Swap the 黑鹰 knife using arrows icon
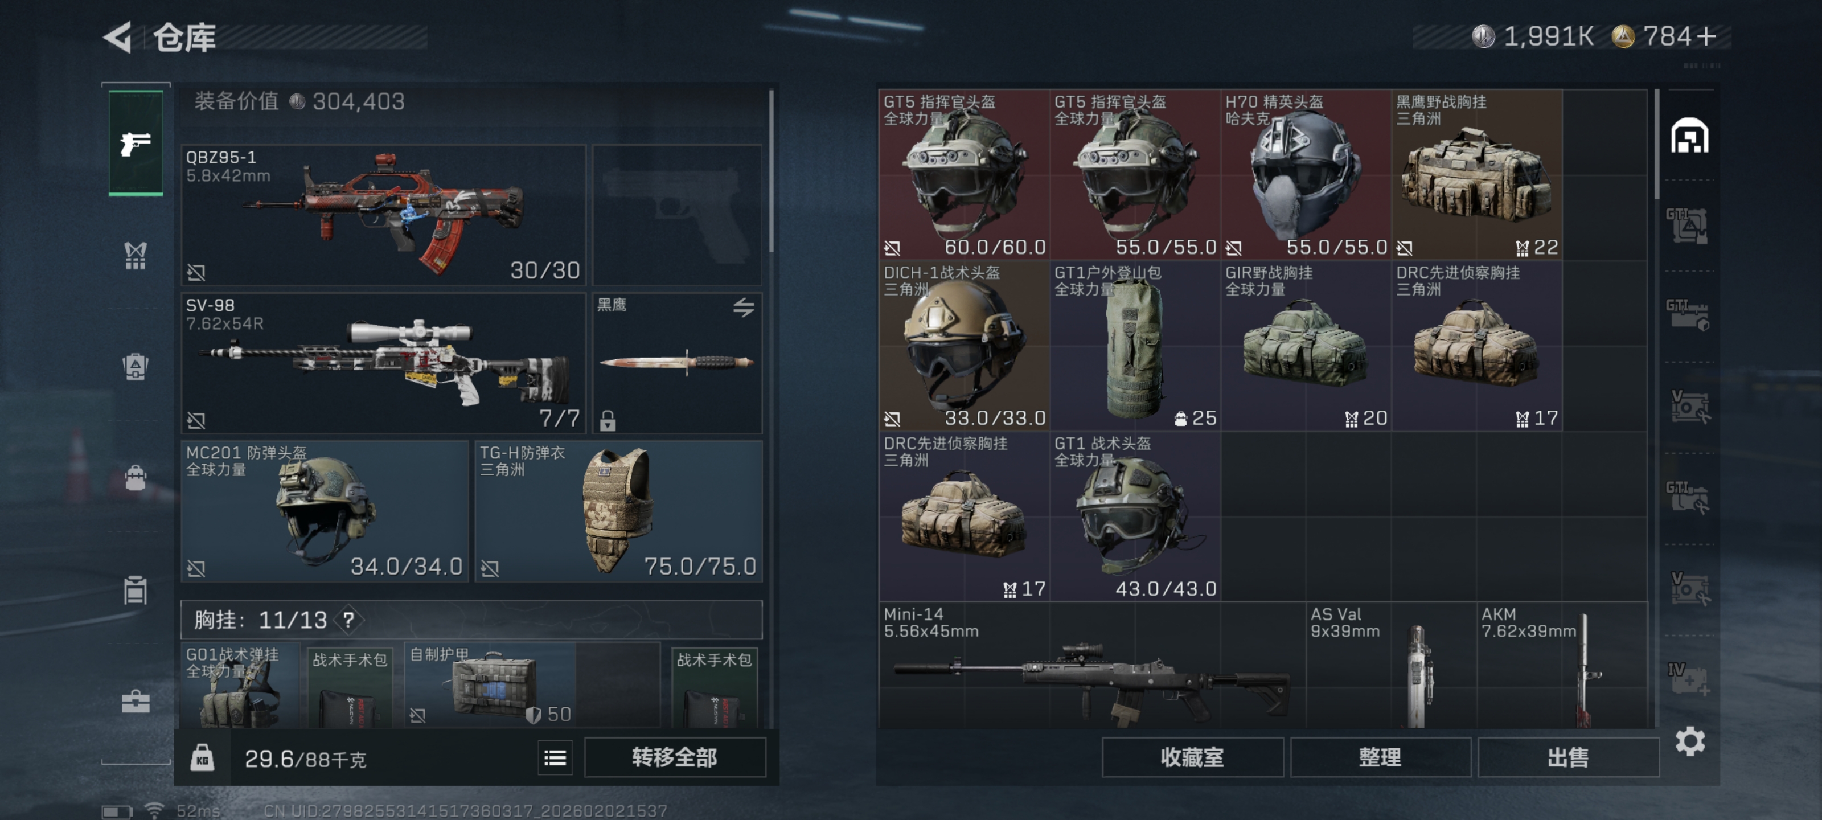This screenshot has height=820, width=1822. coord(742,307)
